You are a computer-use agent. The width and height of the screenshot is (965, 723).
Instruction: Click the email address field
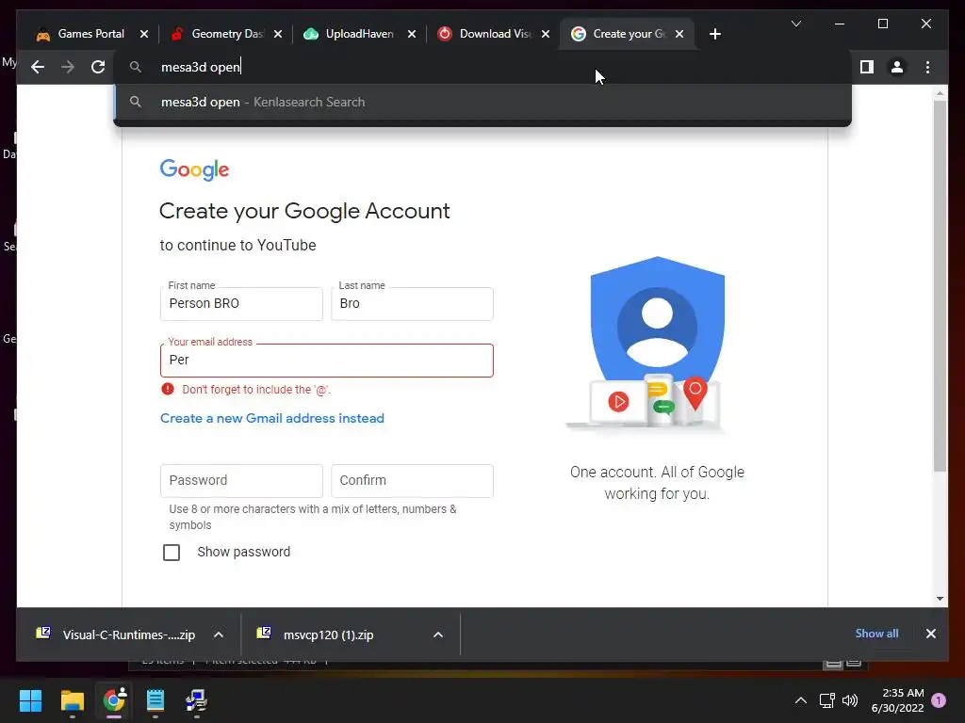(327, 361)
